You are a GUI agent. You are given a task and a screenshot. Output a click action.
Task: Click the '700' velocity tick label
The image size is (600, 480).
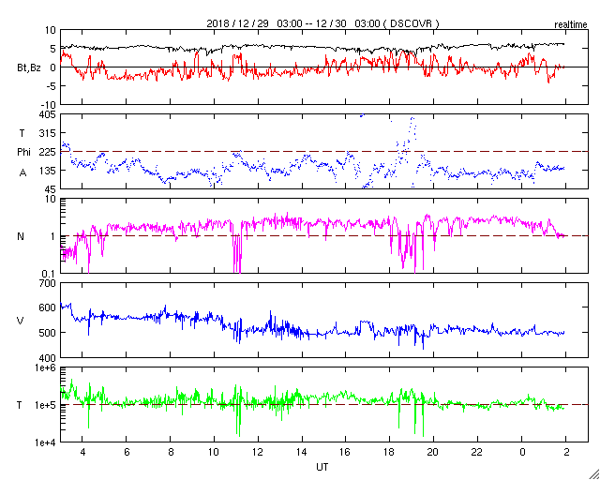point(48,283)
